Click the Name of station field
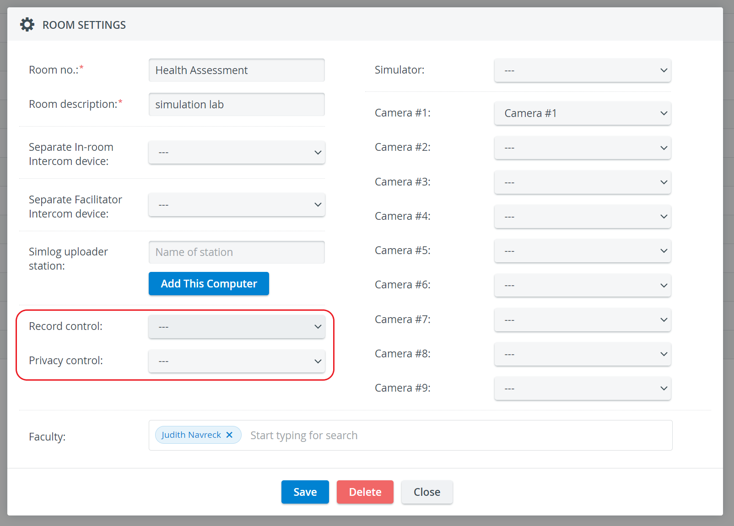Screen dimensions: 734x526 [x=237, y=252]
